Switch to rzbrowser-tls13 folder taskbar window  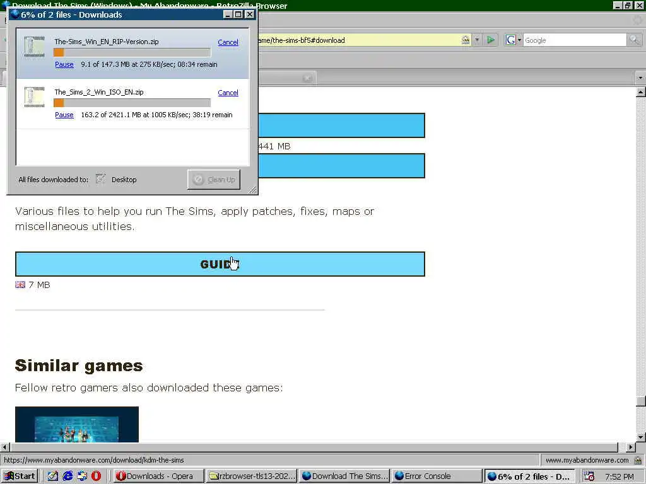point(252,476)
